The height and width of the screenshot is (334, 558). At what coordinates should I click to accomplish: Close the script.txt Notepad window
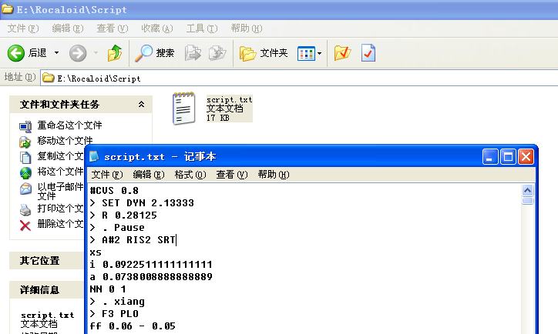click(x=526, y=157)
